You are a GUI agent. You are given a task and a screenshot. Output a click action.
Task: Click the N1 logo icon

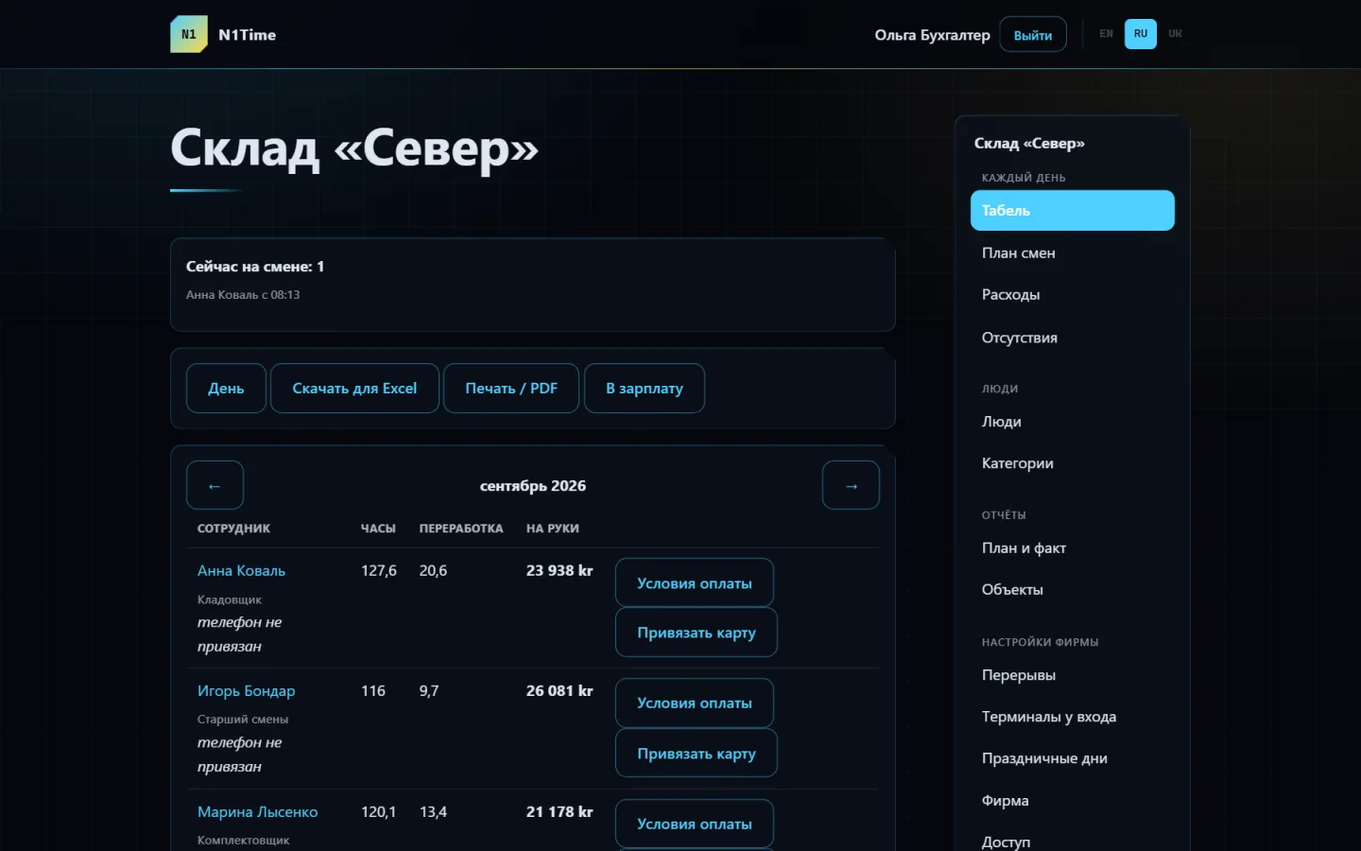click(189, 34)
